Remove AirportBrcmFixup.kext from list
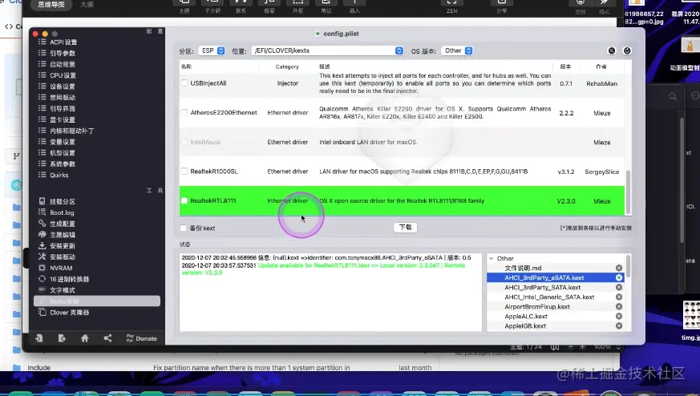Image resolution: width=700 pixels, height=396 pixels. pos(619,307)
